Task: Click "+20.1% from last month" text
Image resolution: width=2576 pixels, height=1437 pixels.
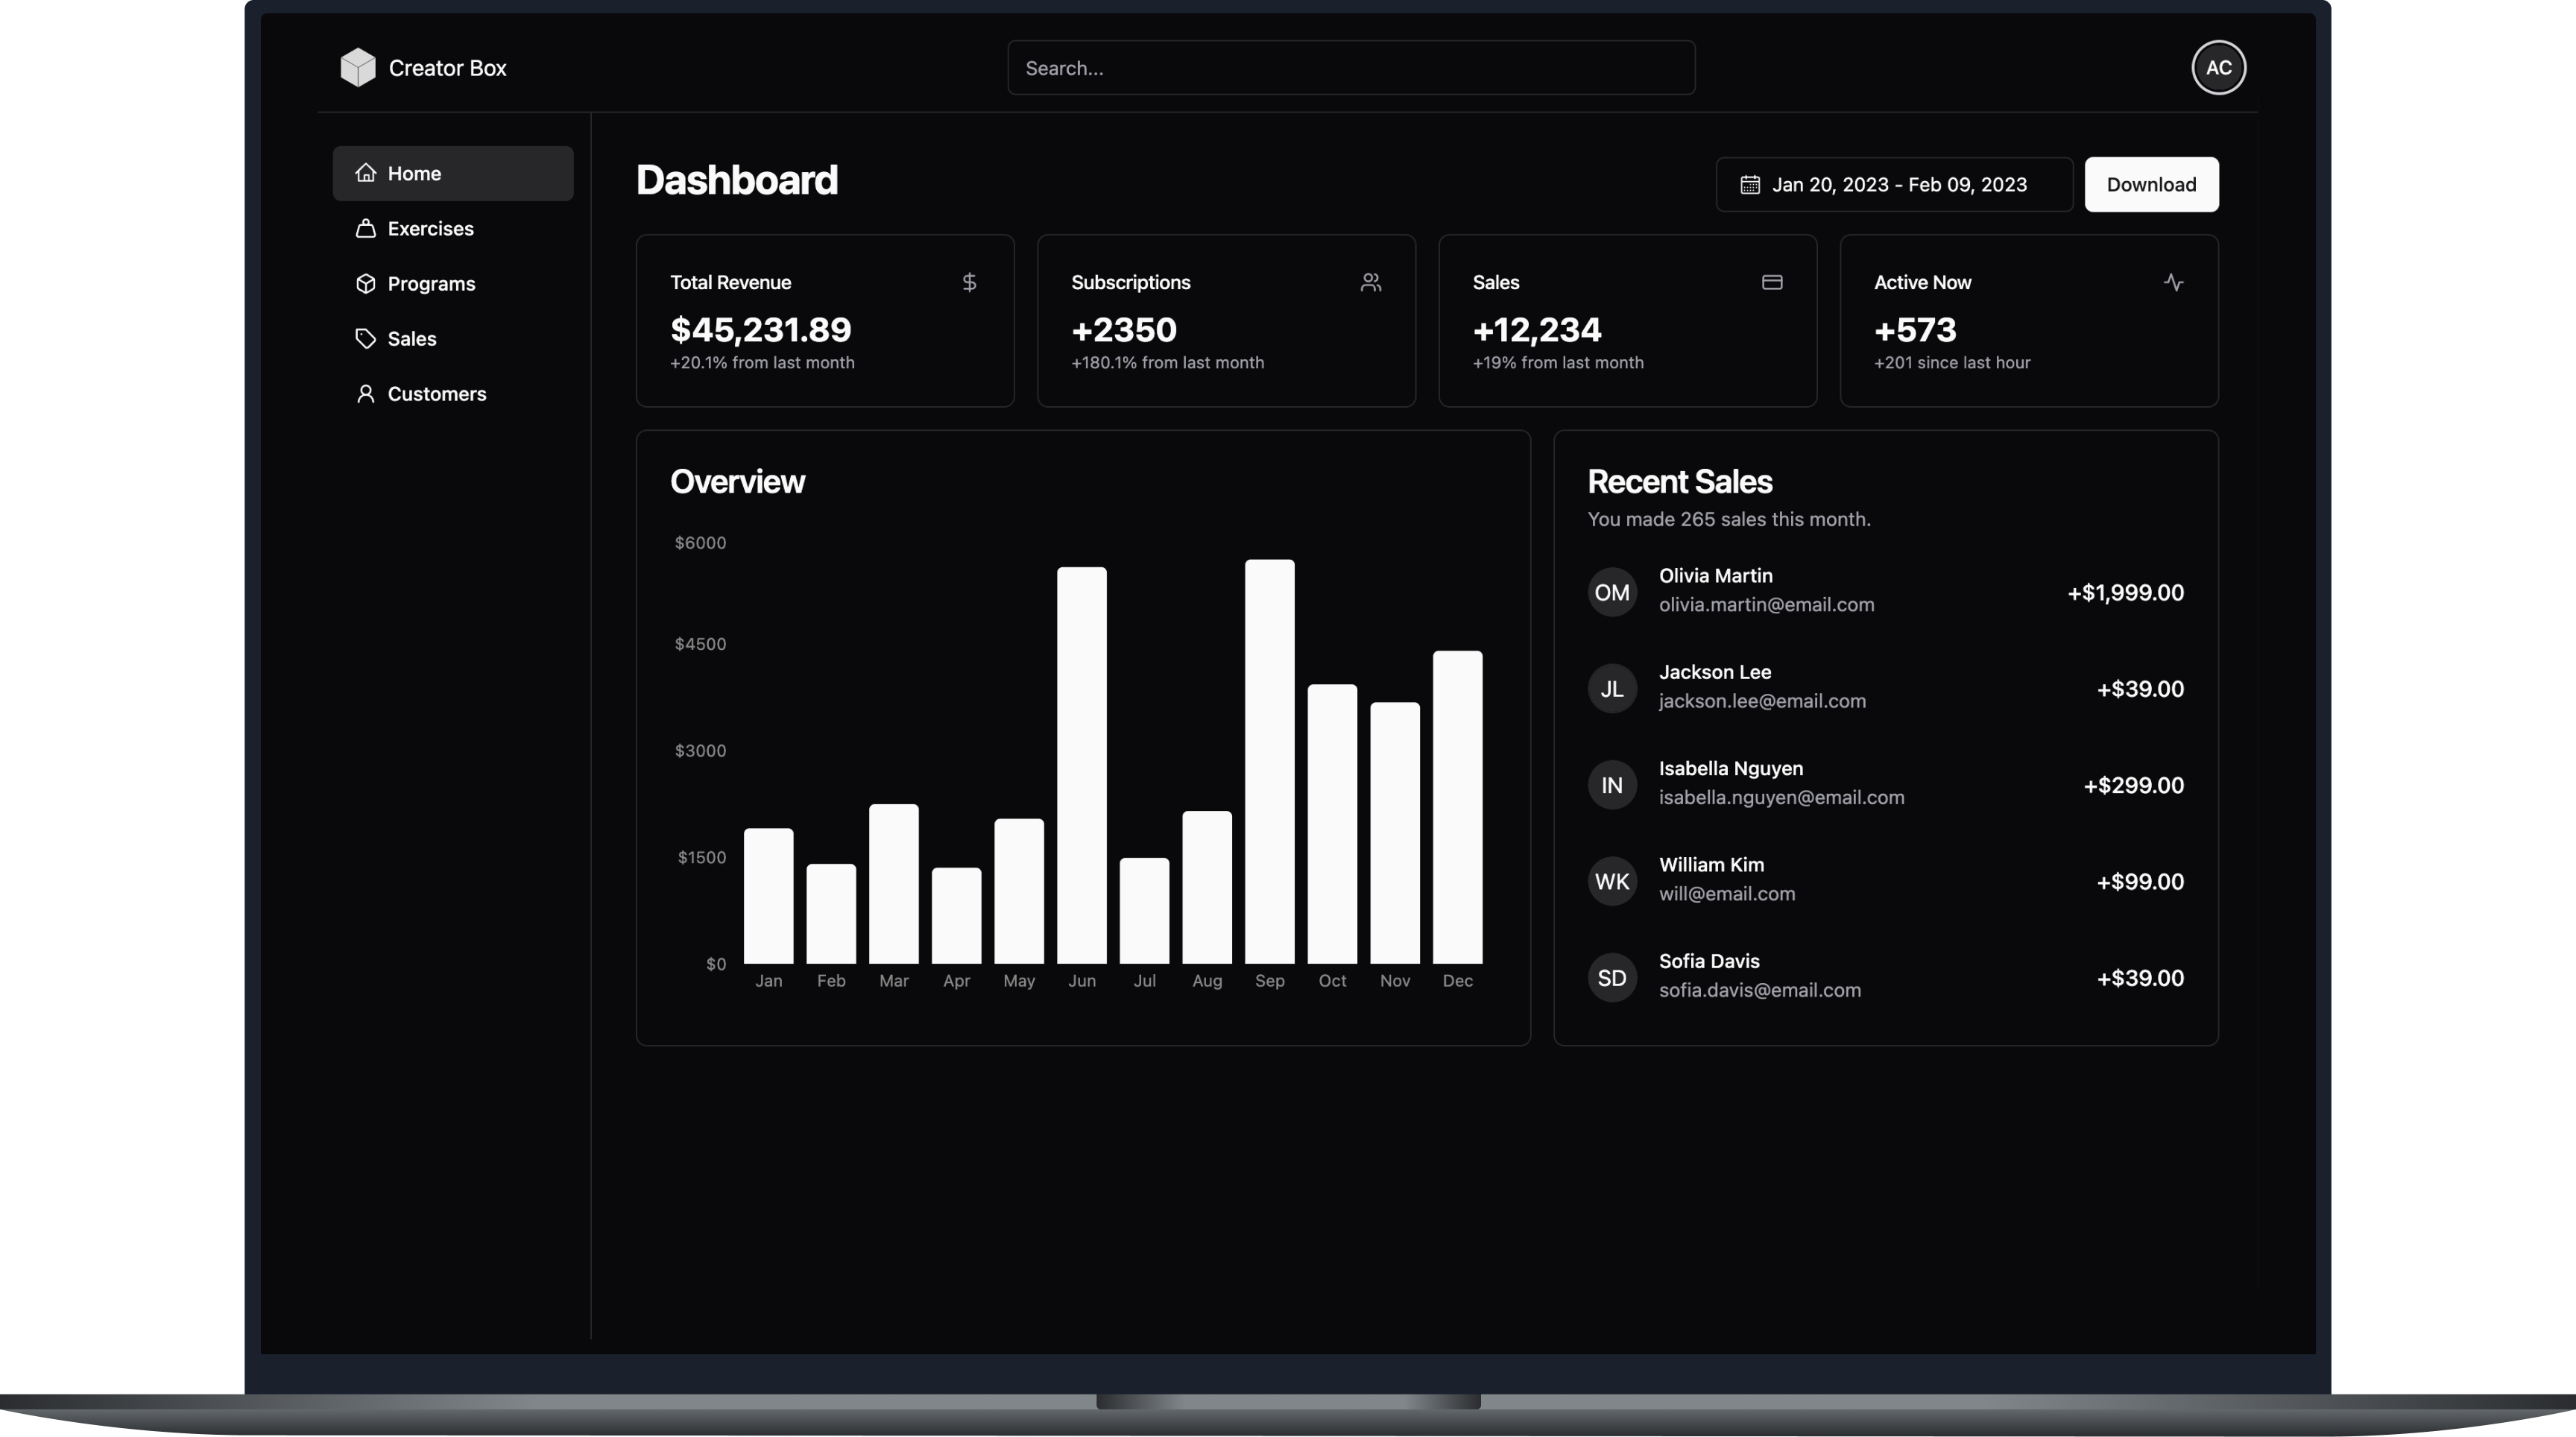Action: click(x=762, y=362)
